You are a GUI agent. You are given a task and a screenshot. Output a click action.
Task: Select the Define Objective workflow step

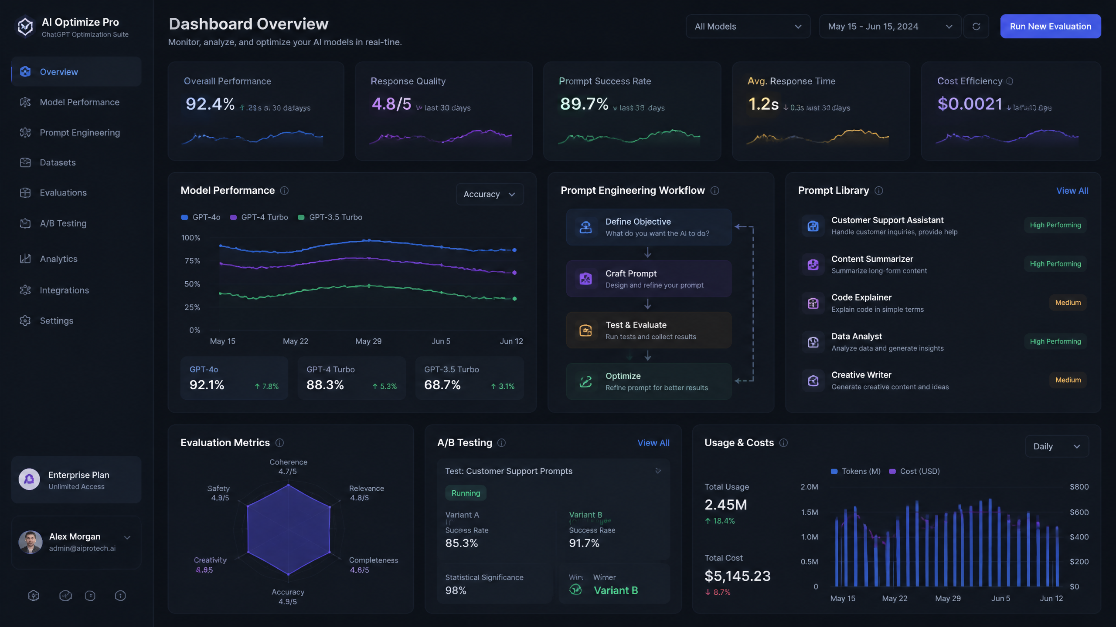649,227
